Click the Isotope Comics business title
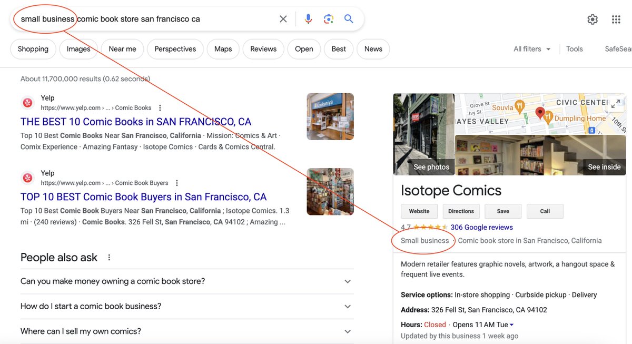This screenshot has height=344, width=632. 451,190
